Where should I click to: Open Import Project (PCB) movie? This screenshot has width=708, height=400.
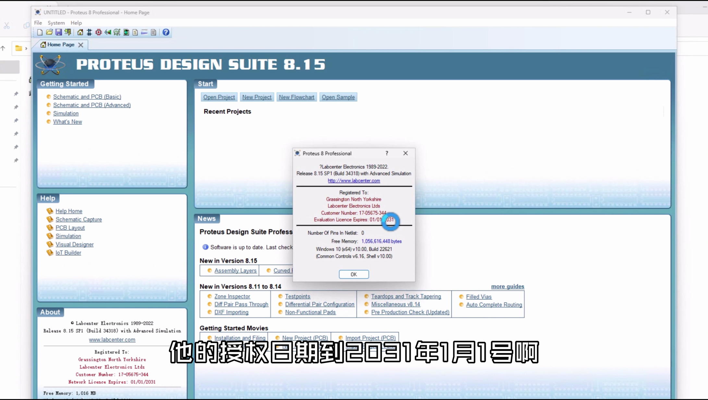tap(370, 338)
